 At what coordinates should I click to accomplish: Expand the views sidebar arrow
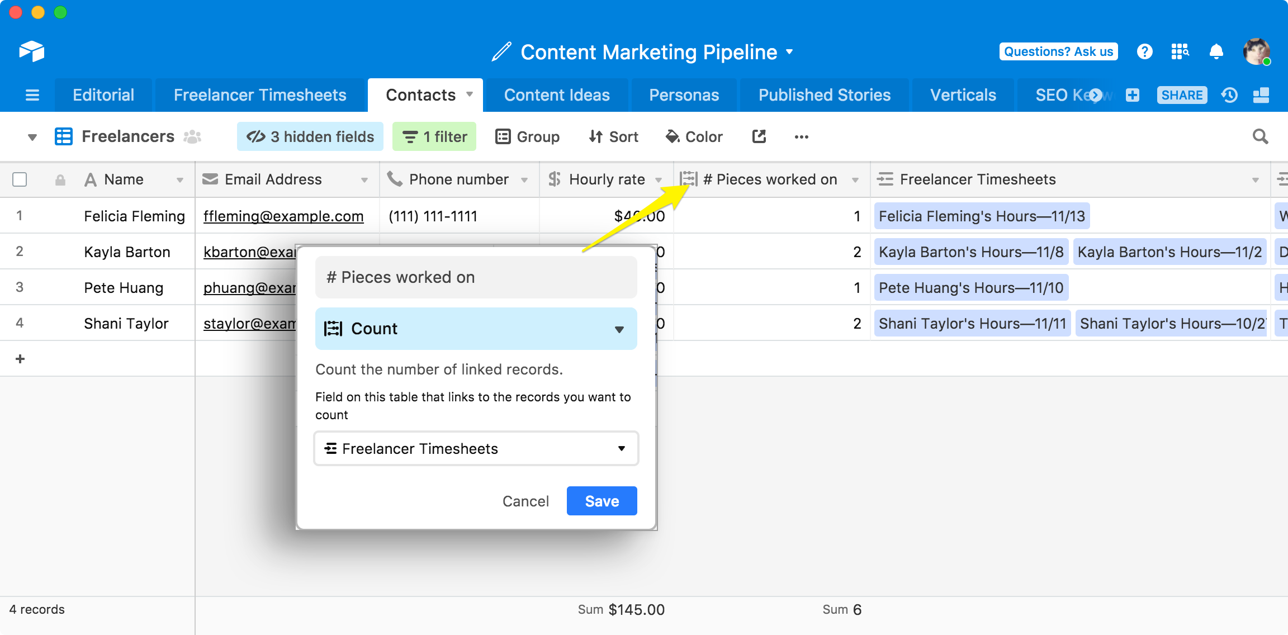(32, 137)
